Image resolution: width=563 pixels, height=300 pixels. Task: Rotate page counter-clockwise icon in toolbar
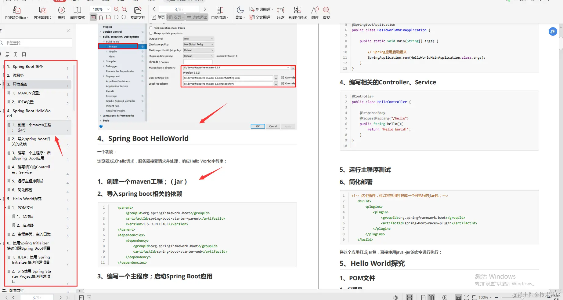pos(116,17)
